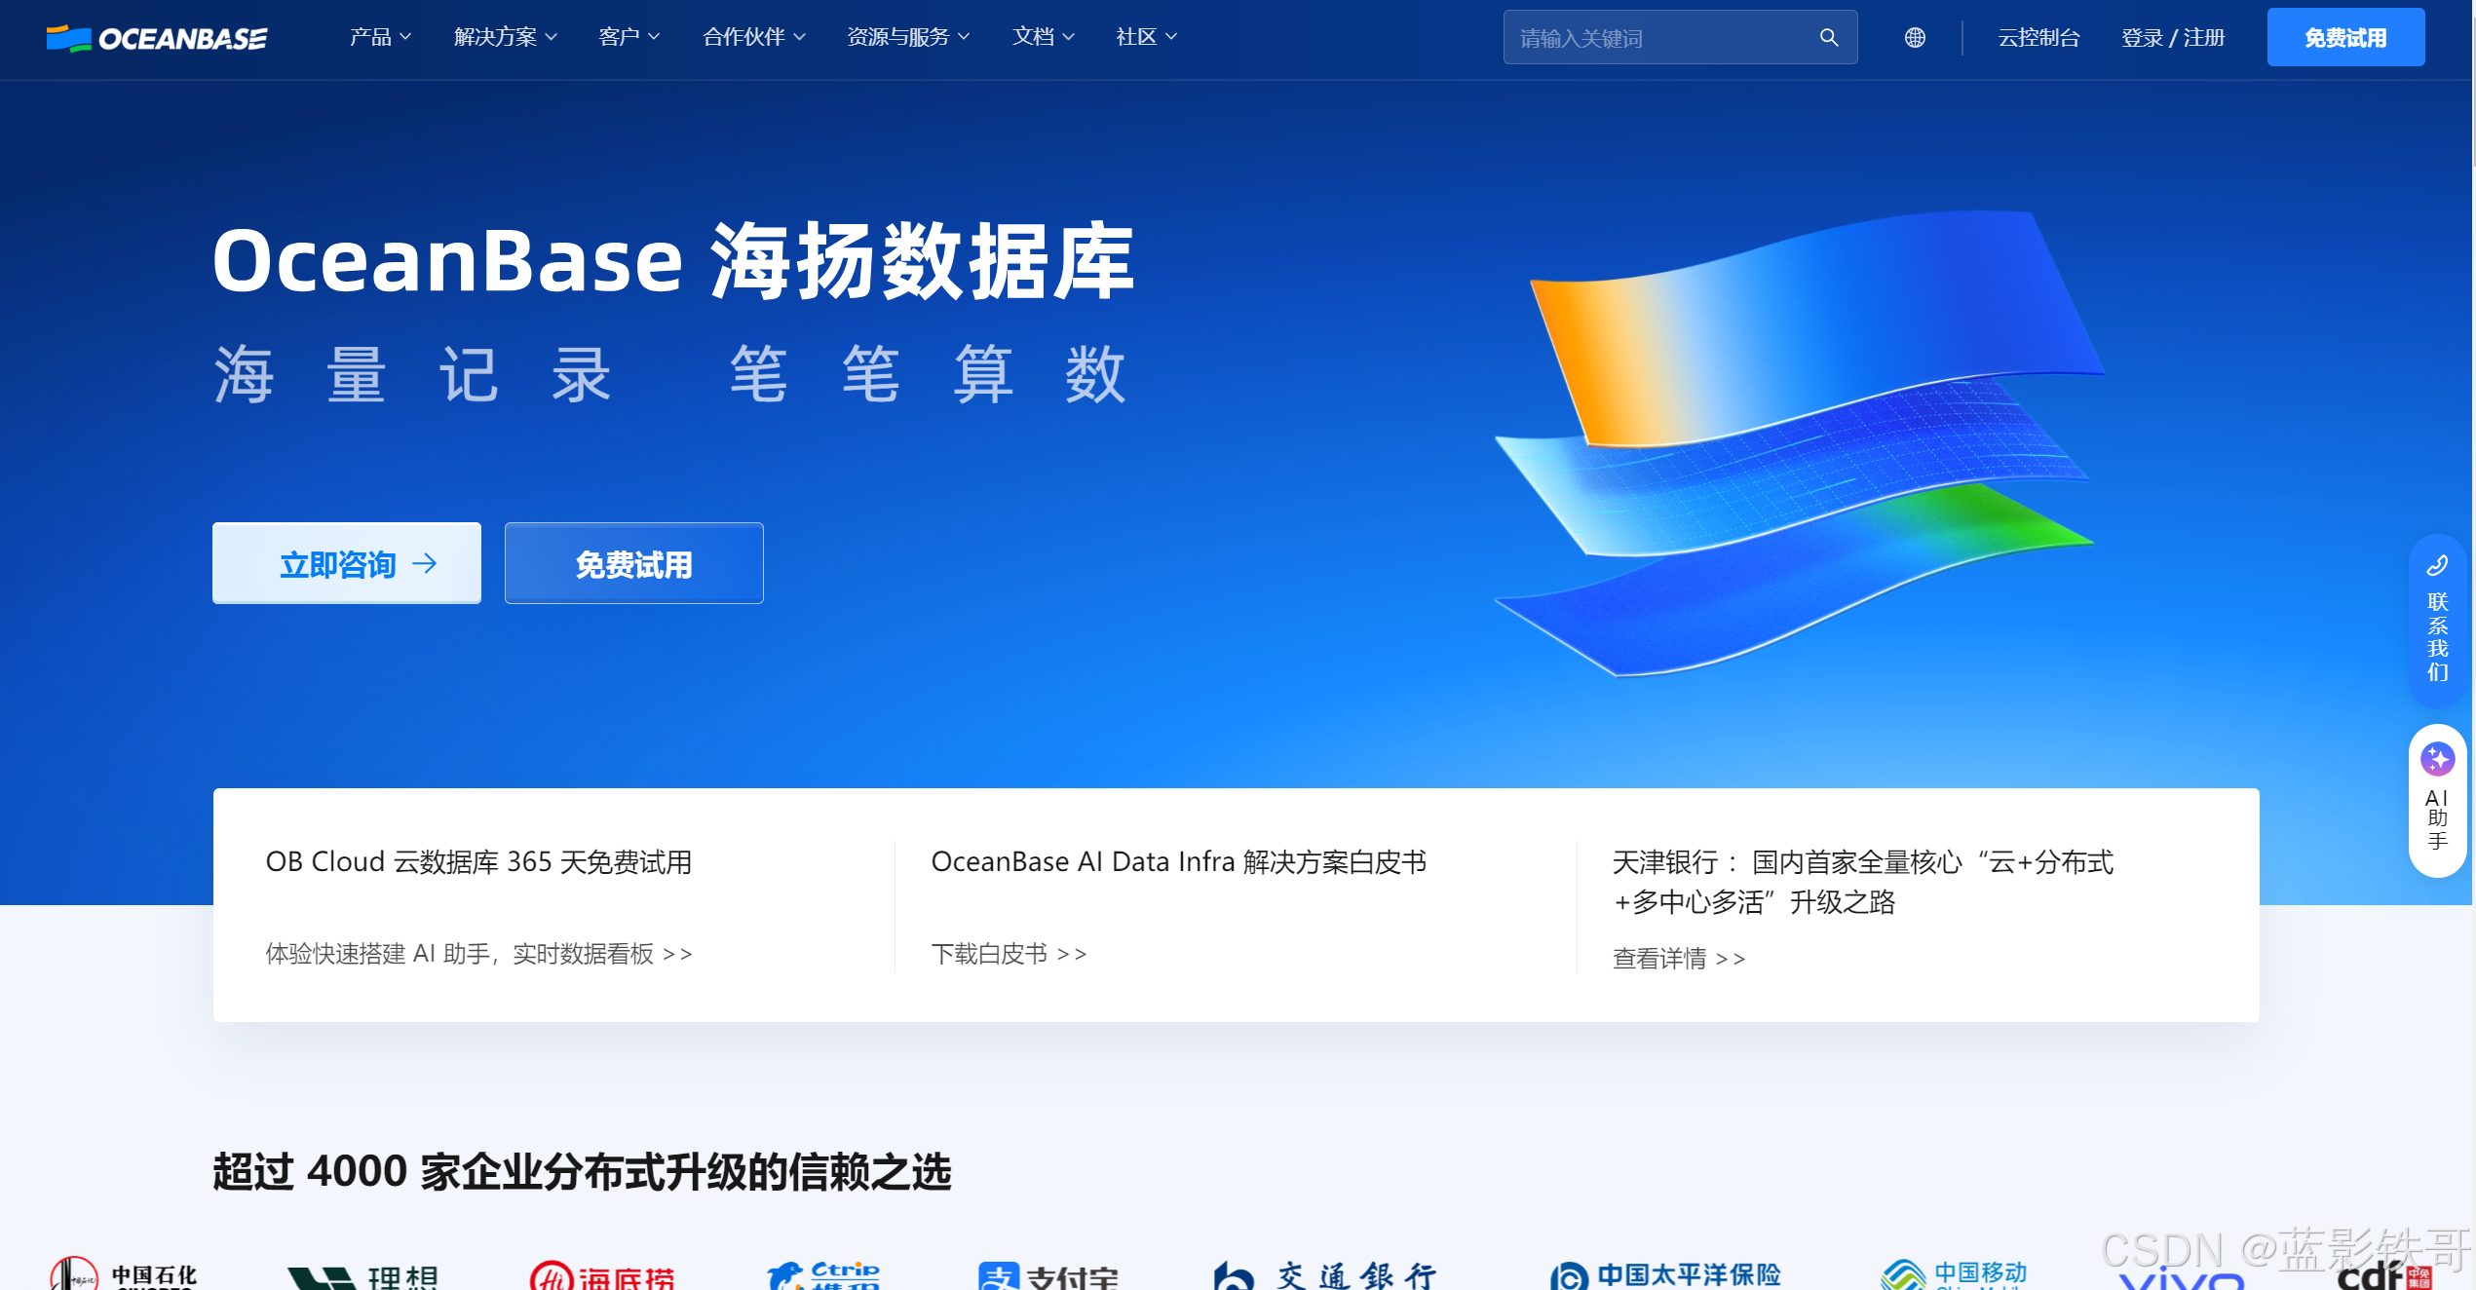Expand the 解决方案 dropdown menu
Screen dimensions: 2476x1290
coord(505,37)
